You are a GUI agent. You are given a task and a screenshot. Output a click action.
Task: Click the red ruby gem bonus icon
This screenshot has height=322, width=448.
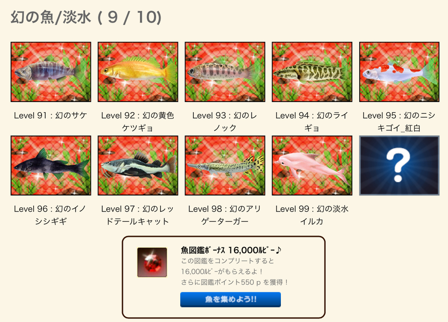(152, 262)
